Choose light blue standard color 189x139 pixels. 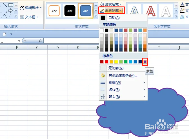[130, 62]
